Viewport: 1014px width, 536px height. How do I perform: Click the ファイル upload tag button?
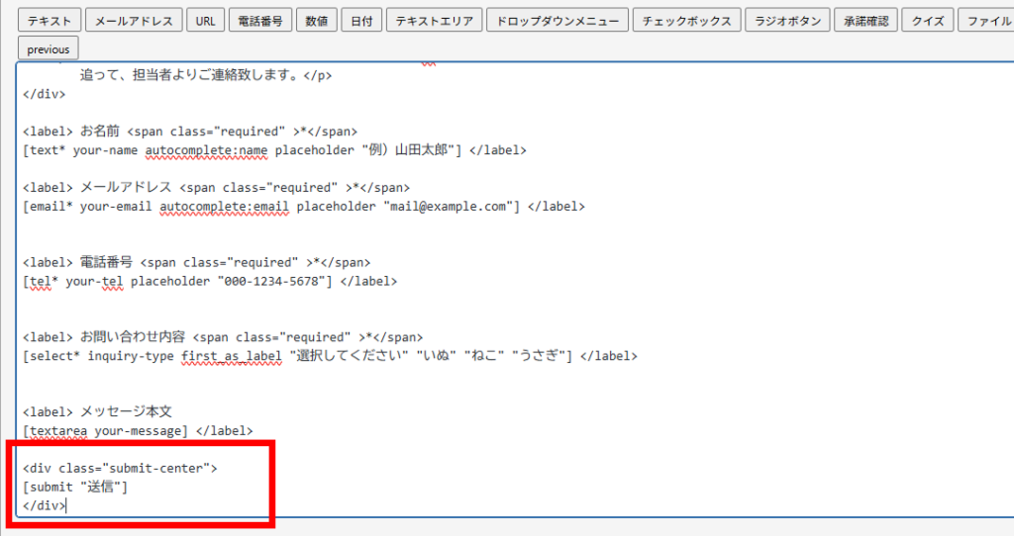click(987, 21)
